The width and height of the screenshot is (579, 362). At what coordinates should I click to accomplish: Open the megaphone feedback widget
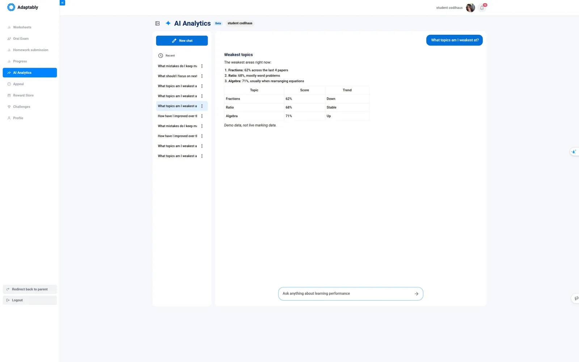click(576, 298)
